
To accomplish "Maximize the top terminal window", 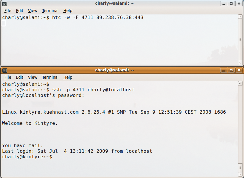I will (x=231, y=4).
